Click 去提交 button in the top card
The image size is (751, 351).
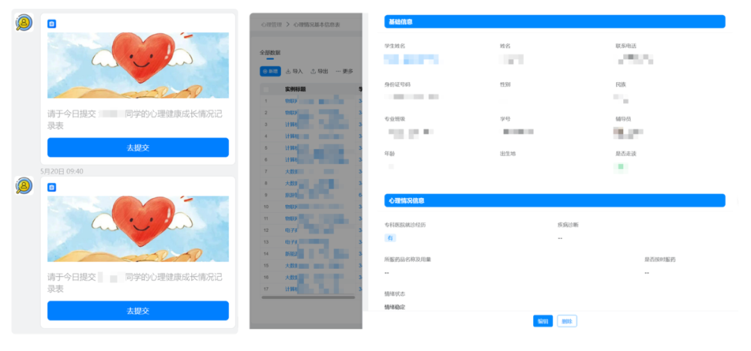pyautogui.click(x=138, y=147)
